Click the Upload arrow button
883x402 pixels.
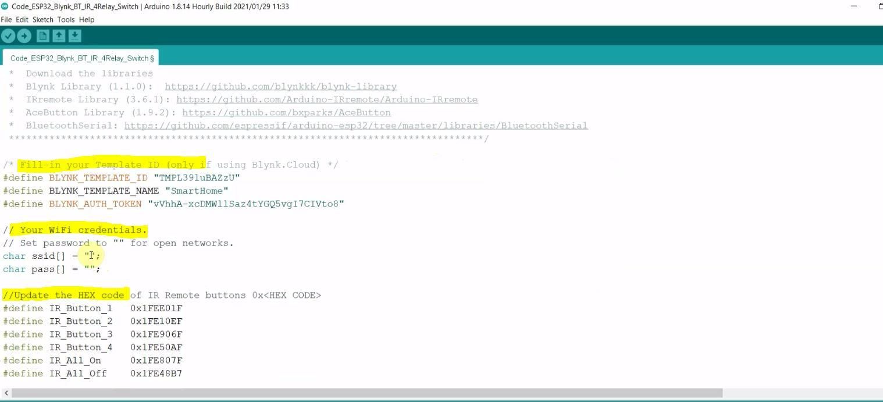point(24,36)
